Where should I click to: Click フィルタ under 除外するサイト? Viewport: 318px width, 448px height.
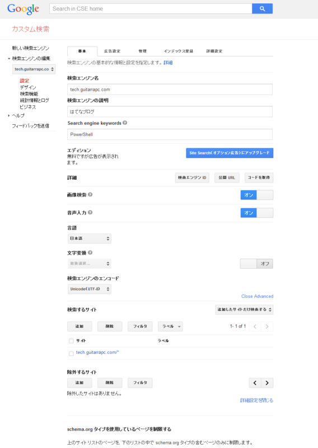[140, 383]
